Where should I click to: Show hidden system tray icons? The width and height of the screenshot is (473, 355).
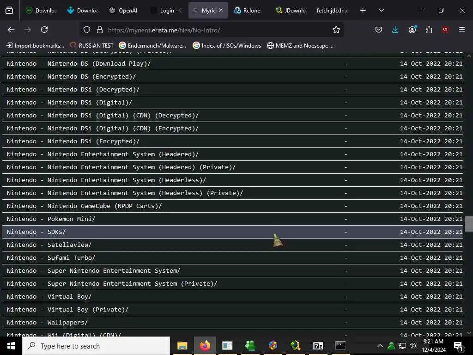click(380, 346)
